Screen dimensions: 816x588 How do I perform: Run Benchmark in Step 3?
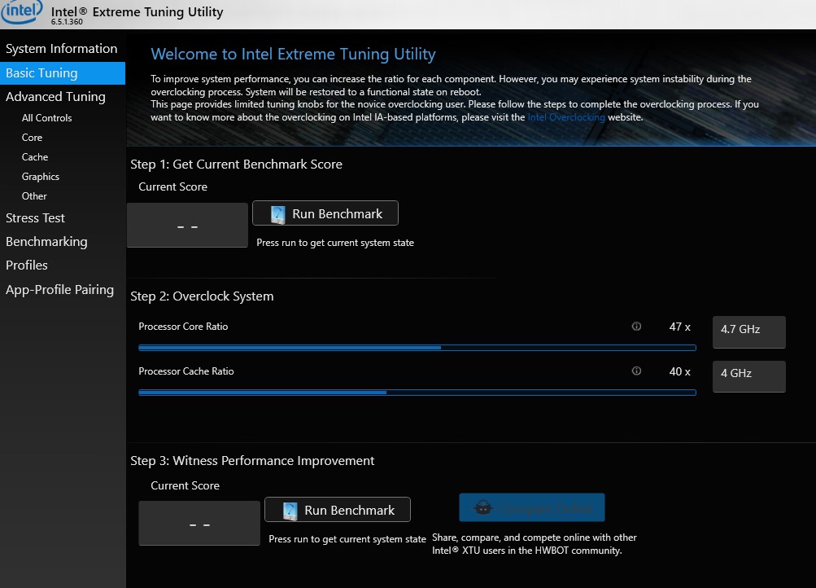tap(338, 510)
